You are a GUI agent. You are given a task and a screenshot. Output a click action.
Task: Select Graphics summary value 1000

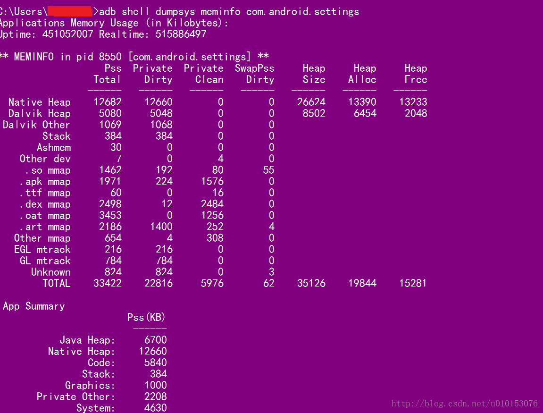click(156, 385)
